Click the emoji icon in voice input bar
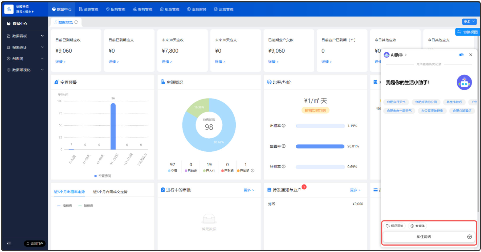This screenshot has width=481, height=252. (469, 237)
